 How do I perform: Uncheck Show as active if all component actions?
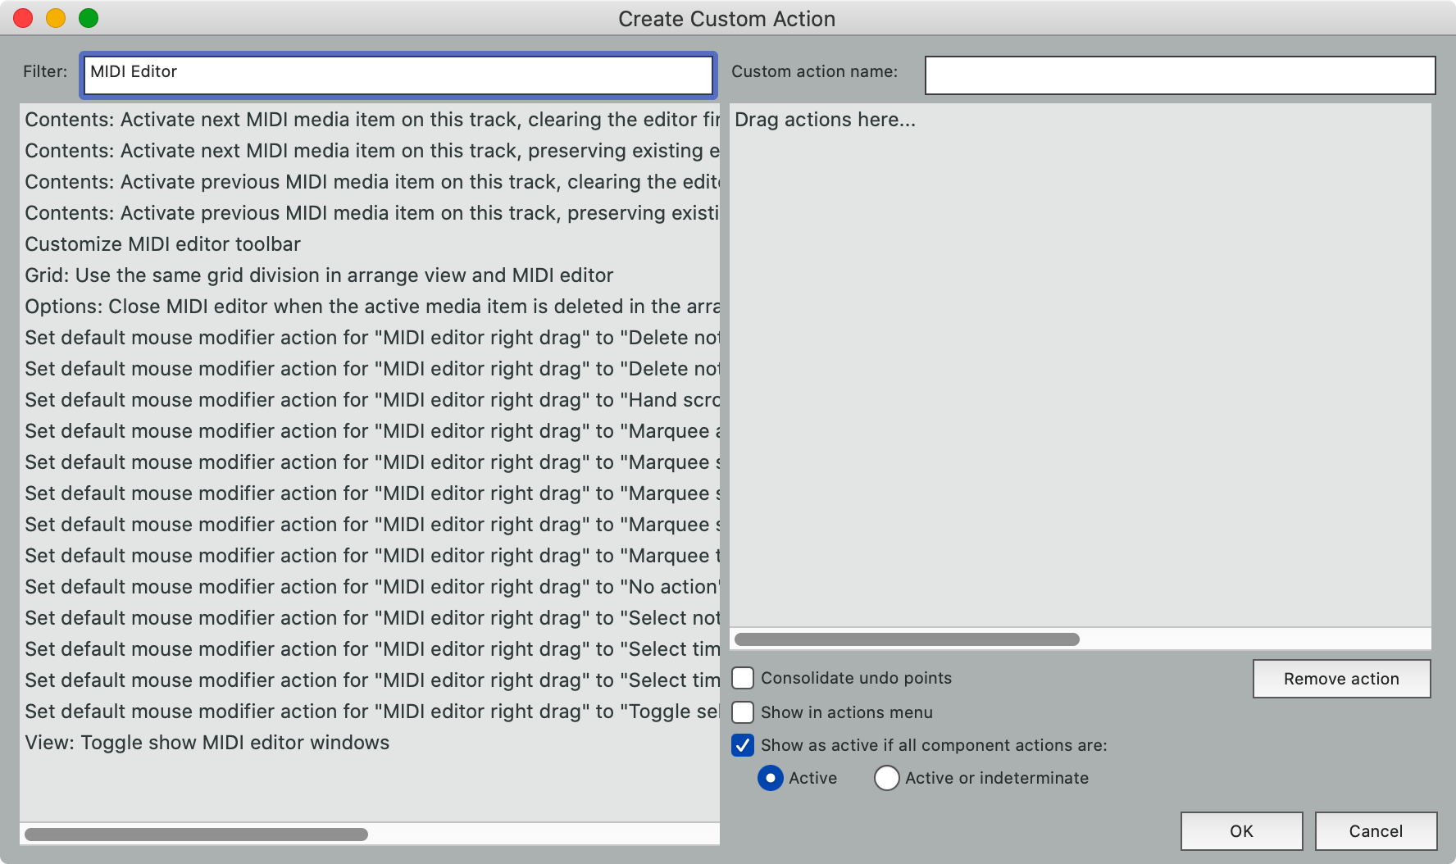[743, 745]
